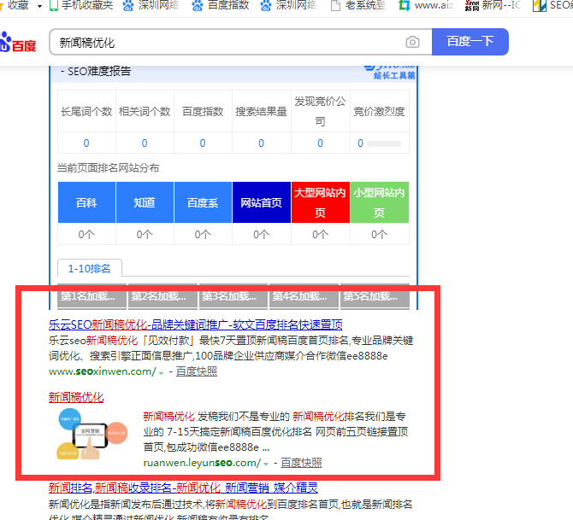Viewport: 573px width, 520px height.
Task: Click the ruanwen.leyunseo.com URL
Action: tap(202, 463)
